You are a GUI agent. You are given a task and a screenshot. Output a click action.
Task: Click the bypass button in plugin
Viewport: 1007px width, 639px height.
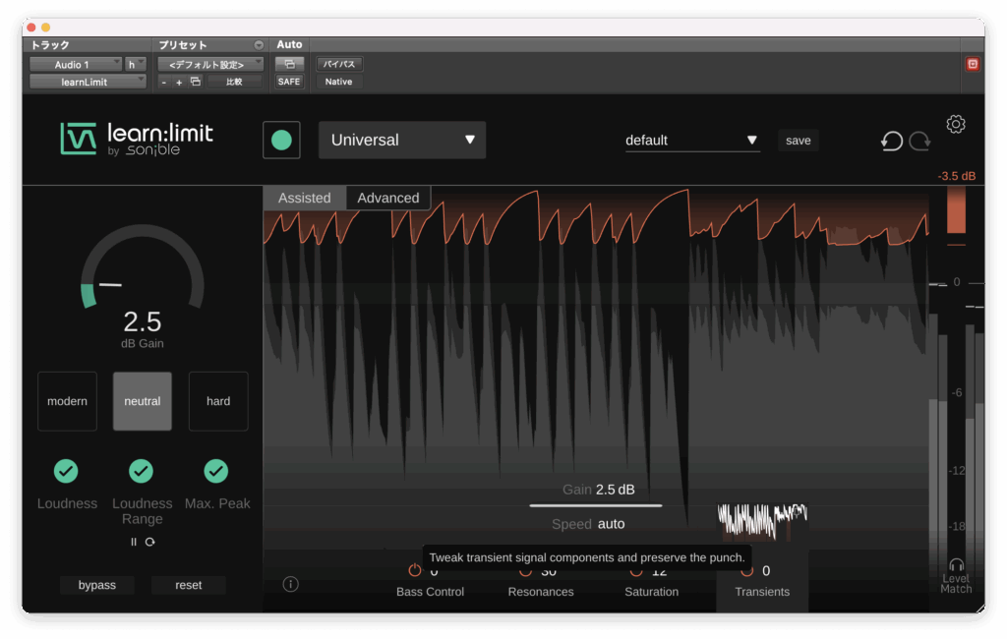point(97,585)
